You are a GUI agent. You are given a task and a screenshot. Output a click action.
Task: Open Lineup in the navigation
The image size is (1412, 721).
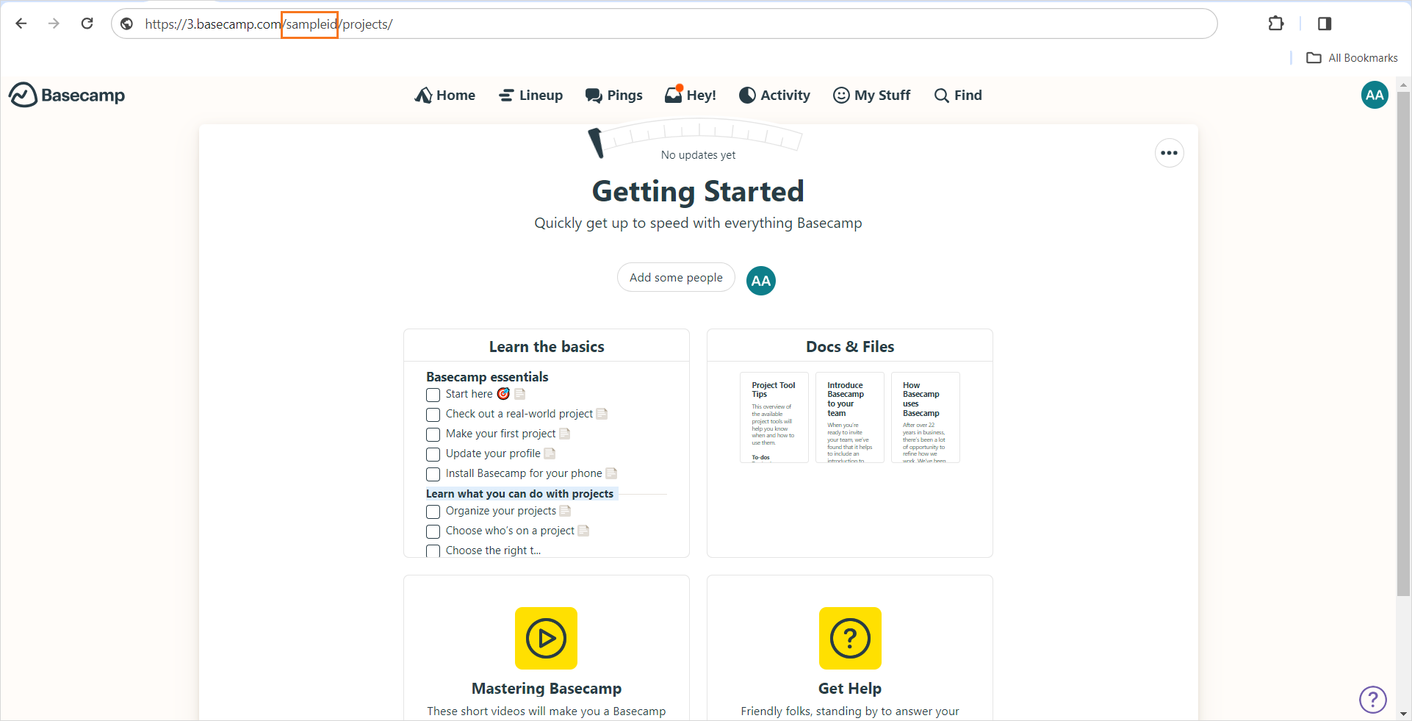(x=530, y=95)
